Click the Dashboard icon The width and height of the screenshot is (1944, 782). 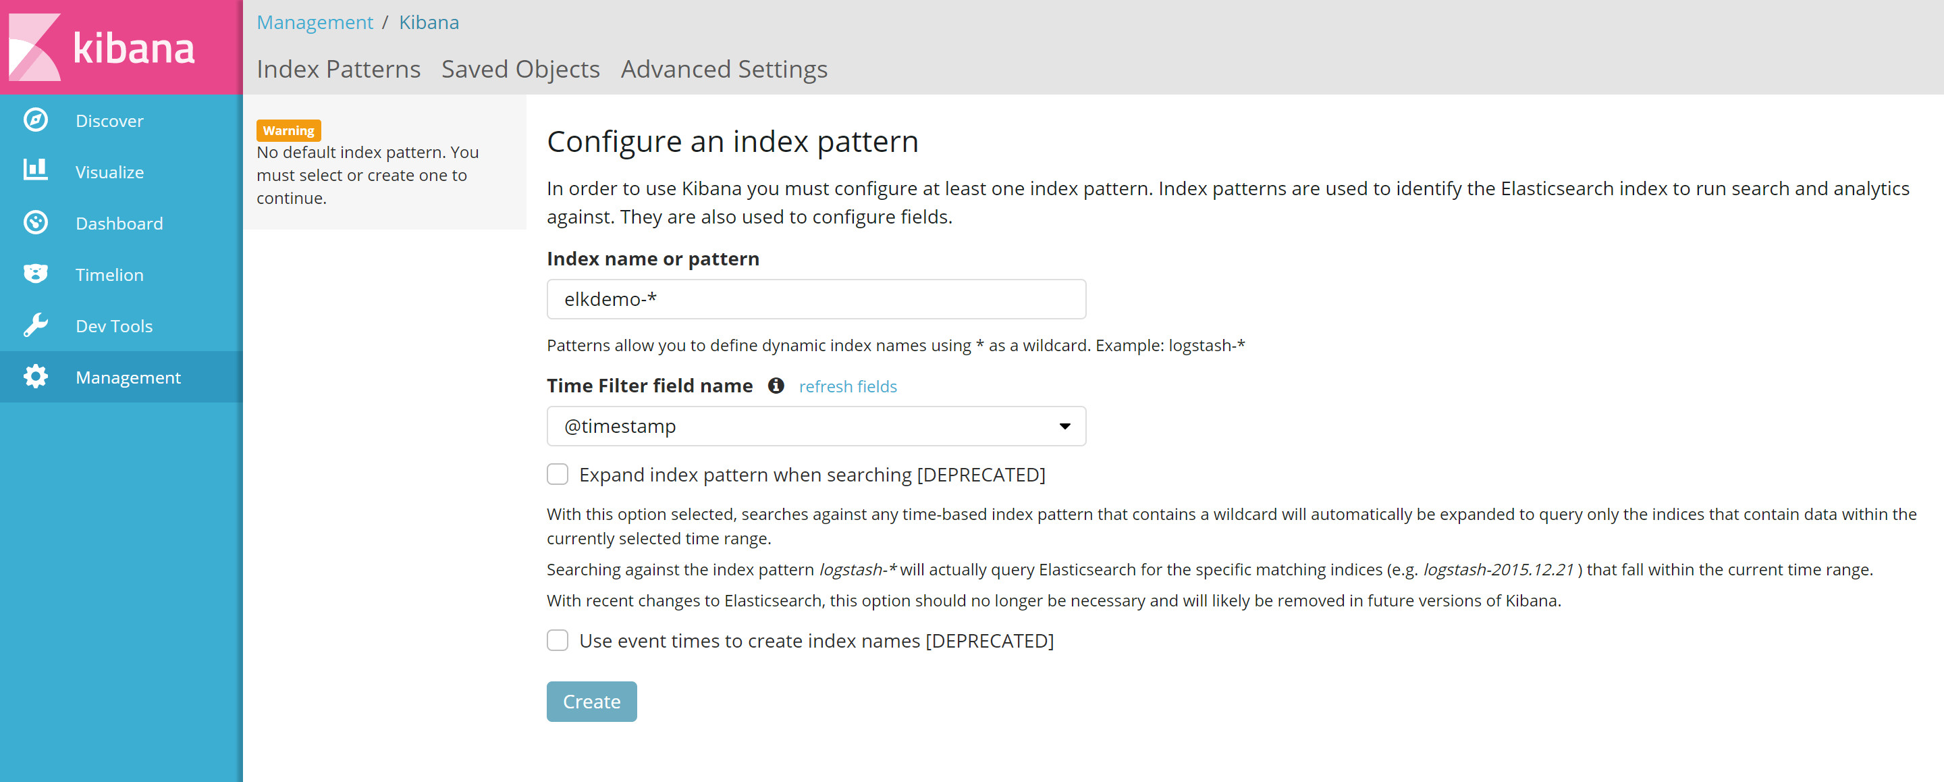click(x=36, y=223)
